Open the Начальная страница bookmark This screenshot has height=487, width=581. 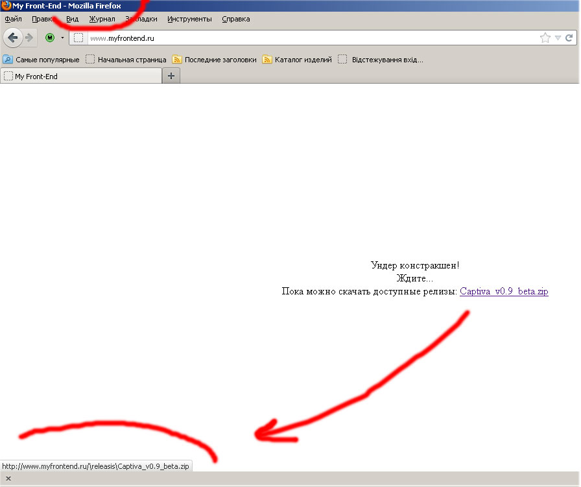(126, 60)
